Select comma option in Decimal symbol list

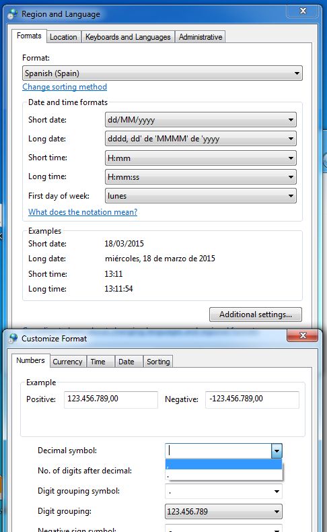tap(223, 465)
